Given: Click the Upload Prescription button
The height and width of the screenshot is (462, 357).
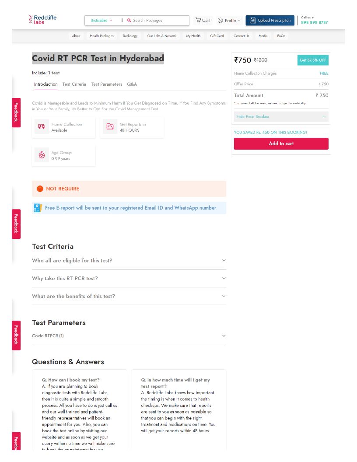Looking at the screenshot, I should (270, 21).
